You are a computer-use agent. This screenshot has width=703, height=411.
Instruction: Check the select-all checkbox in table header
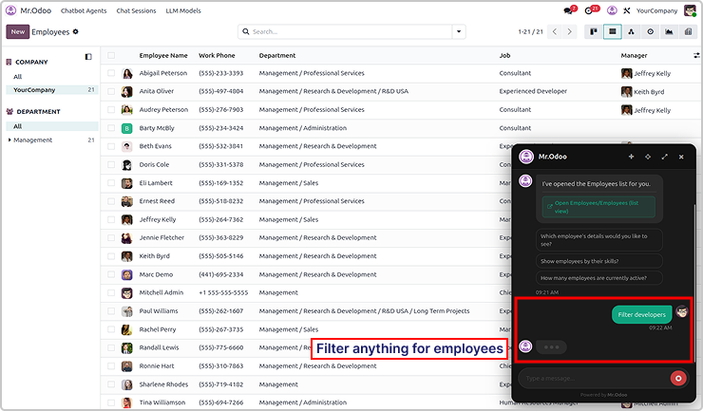coord(111,55)
